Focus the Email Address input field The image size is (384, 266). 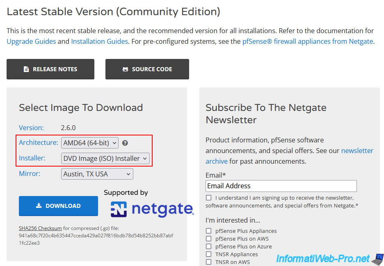pos(281,186)
